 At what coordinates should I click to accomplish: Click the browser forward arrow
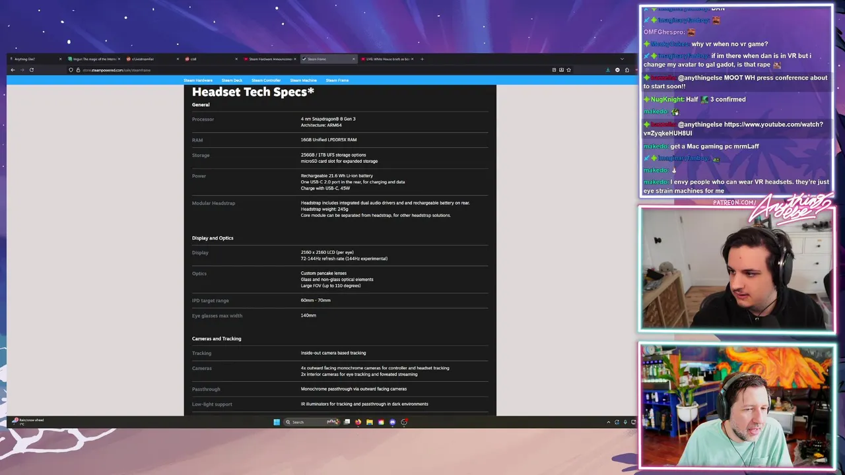click(22, 70)
